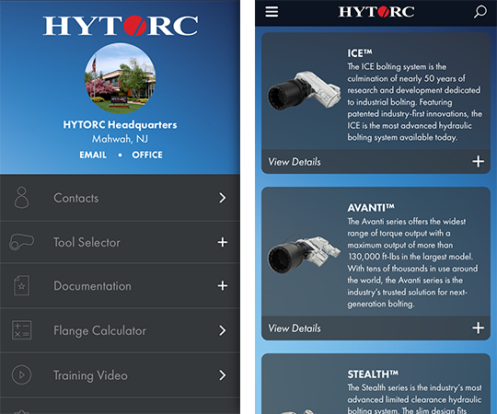Image resolution: width=497 pixels, height=414 pixels.
Task: Click the HYTORC Headquarters title
Action: [x=121, y=124]
